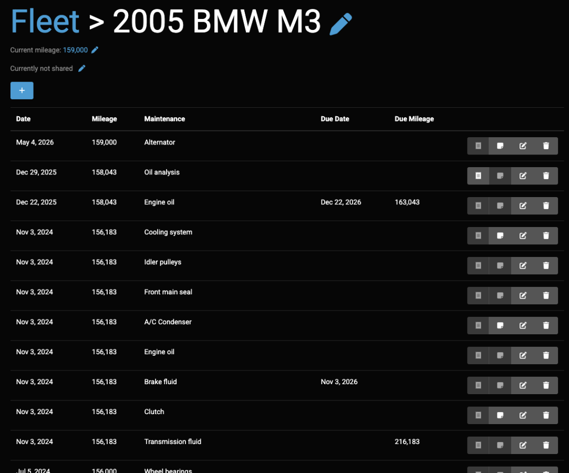Viewport: 569px width, 473px height.
Task: Edit the Nov 3, 2024 Engine oil record
Action: pos(523,355)
